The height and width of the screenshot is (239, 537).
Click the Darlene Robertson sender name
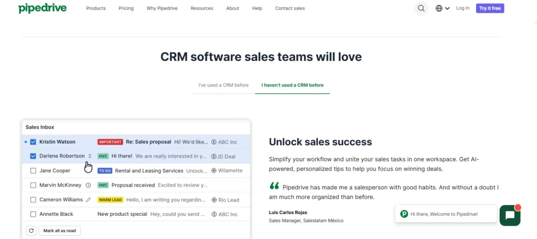coord(62,156)
